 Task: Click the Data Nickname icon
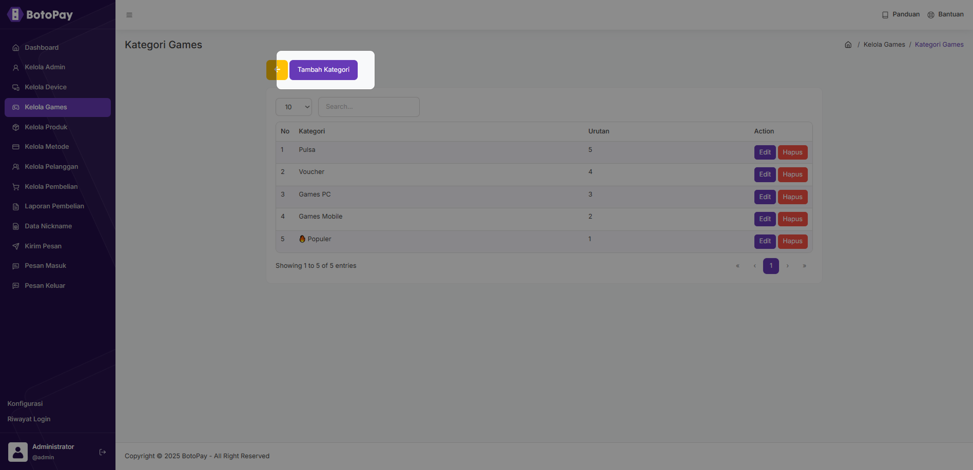tap(16, 226)
